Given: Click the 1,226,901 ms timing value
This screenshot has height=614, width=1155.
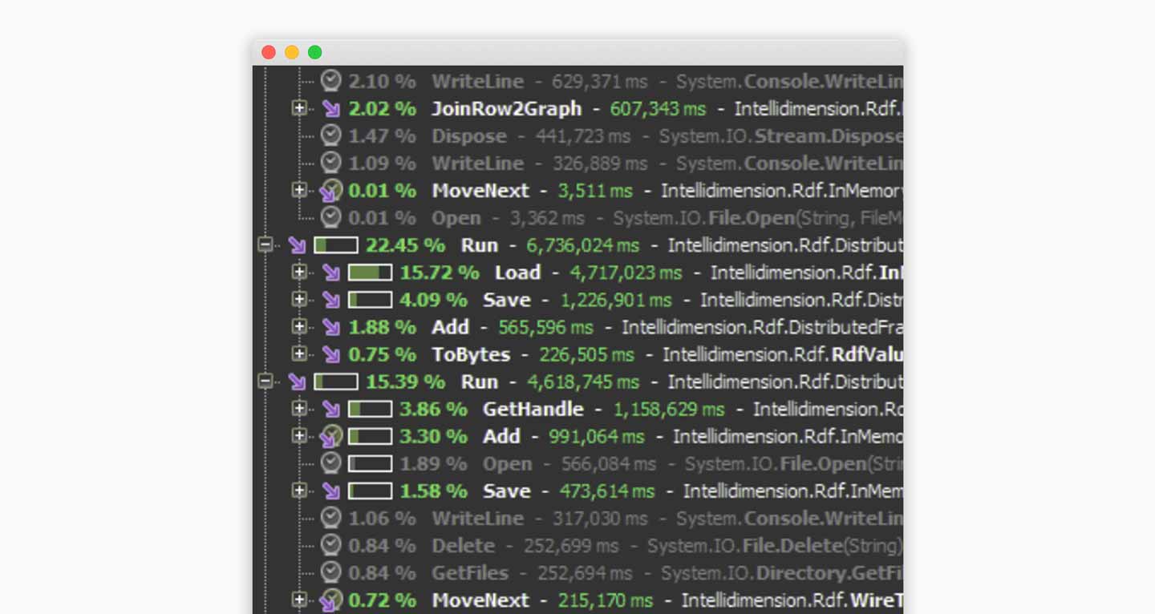Looking at the screenshot, I should coord(616,300).
